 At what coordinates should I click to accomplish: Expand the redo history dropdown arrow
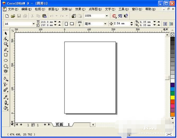[x=67, y=16]
